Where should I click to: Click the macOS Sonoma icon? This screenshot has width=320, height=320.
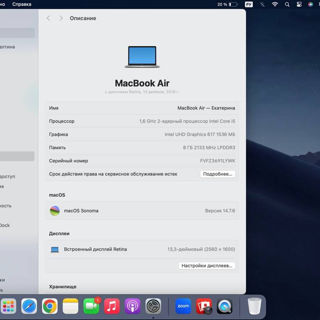pos(55,211)
